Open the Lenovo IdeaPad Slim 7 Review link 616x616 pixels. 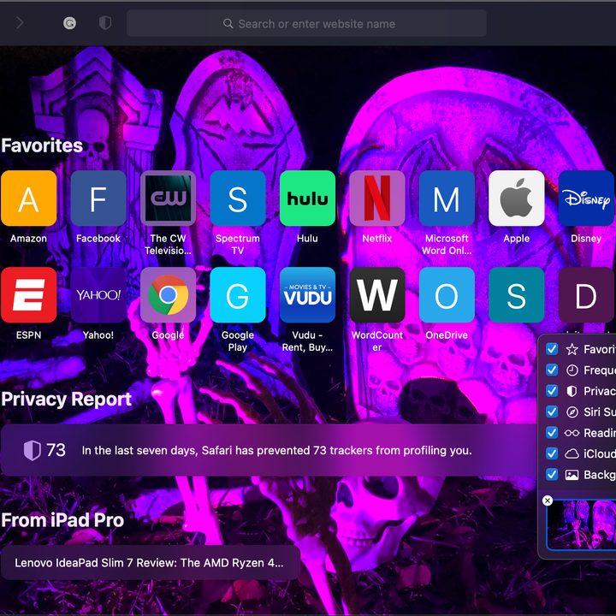(150, 563)
